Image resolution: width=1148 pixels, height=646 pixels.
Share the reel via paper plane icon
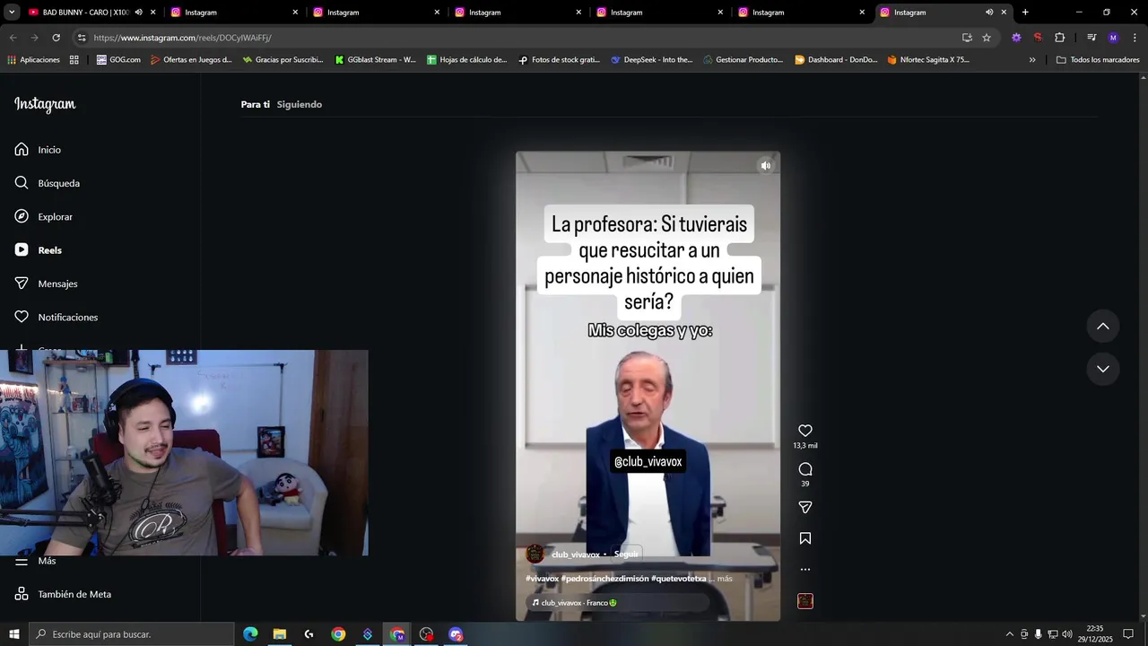[805, 507]
